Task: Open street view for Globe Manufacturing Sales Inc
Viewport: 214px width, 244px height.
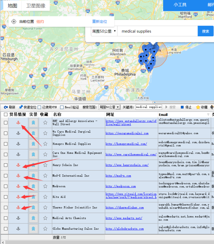Action: coord(33,229)
